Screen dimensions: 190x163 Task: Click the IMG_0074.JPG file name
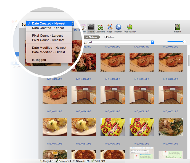pos(84,111)
